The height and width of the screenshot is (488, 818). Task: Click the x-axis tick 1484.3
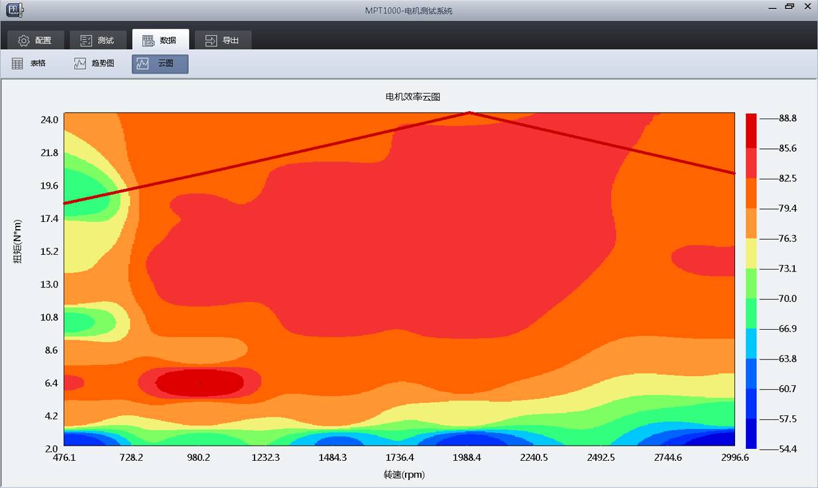coord(332,458)
